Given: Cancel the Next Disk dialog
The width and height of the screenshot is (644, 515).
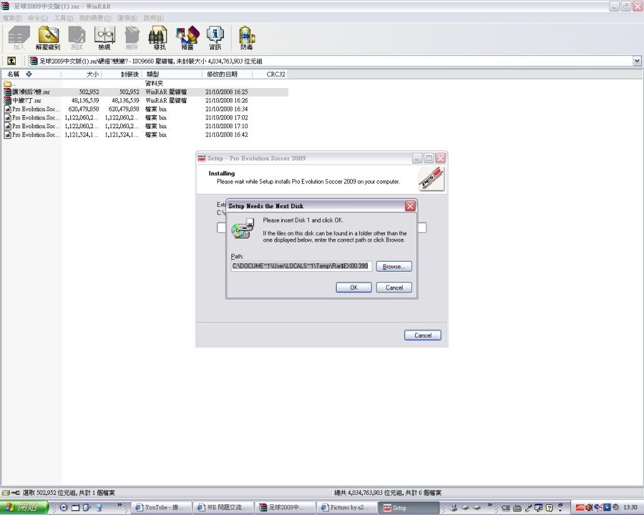Looking at the screenshot, I should [x=394, y=287].
